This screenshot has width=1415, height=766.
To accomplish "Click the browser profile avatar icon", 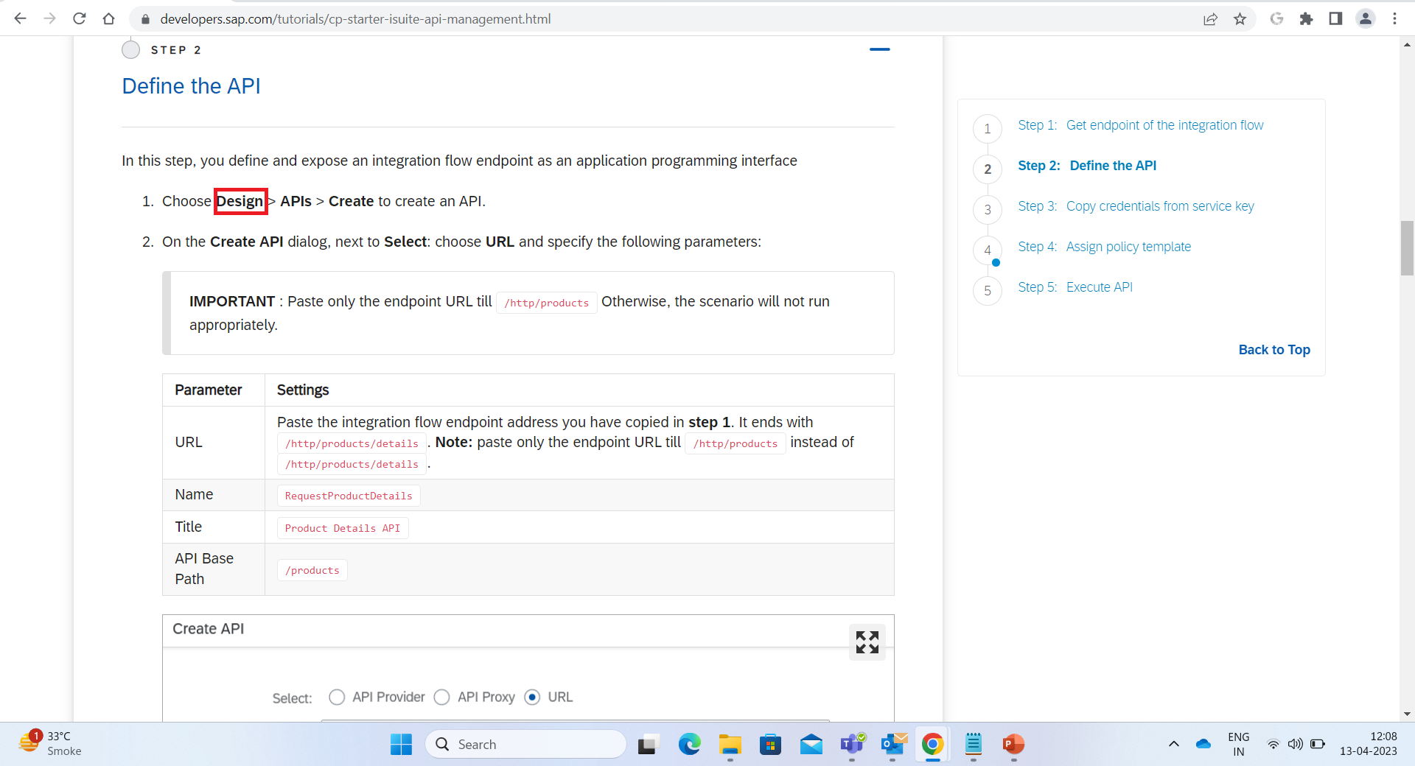I will (1366, 18).
